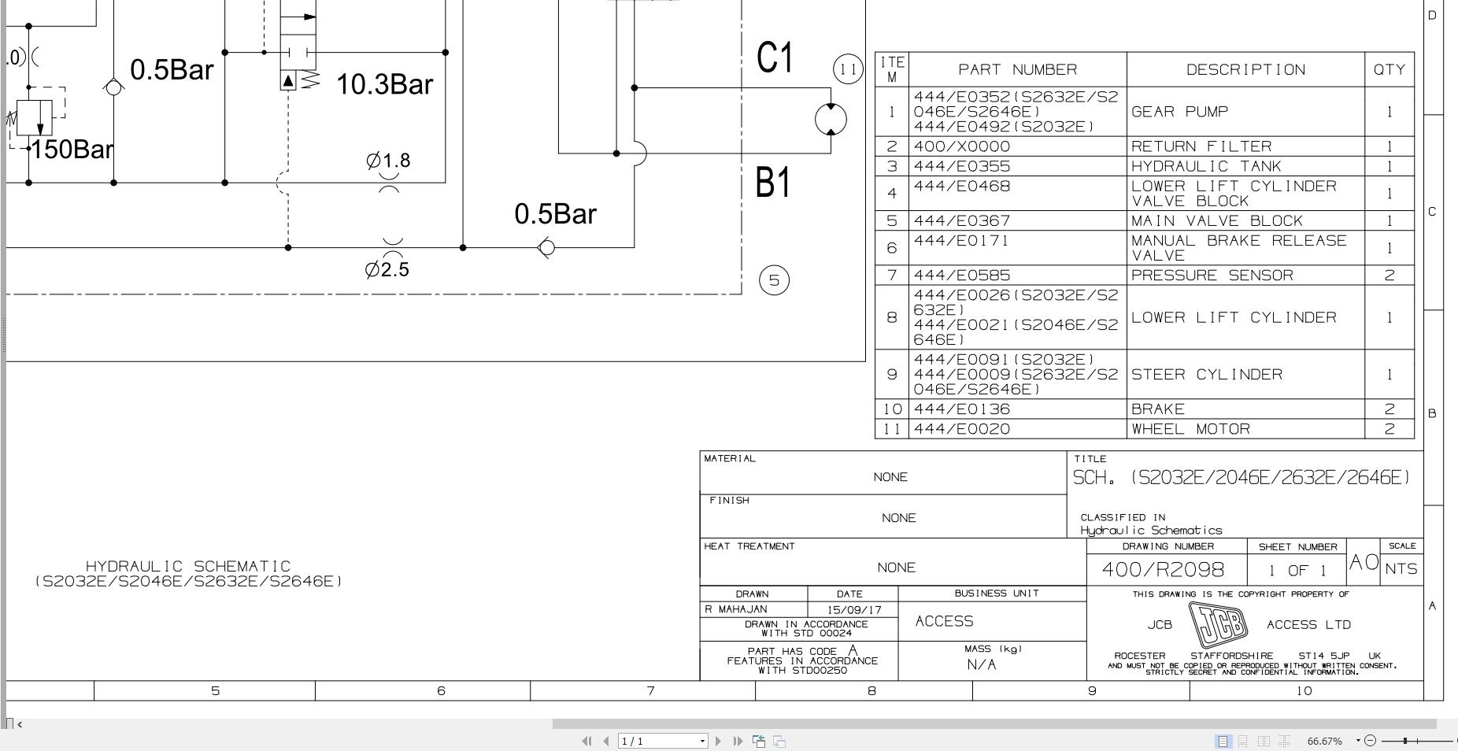Screen dimensions: 1458x751
Task: Open the page number dropdown
Action: coord(702,742)
